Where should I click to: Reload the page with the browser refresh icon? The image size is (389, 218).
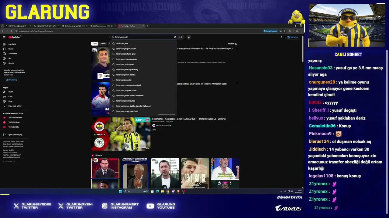pos(11,31)
